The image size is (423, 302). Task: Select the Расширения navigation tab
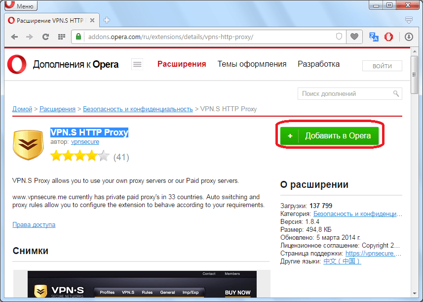[x=182, y=64]
